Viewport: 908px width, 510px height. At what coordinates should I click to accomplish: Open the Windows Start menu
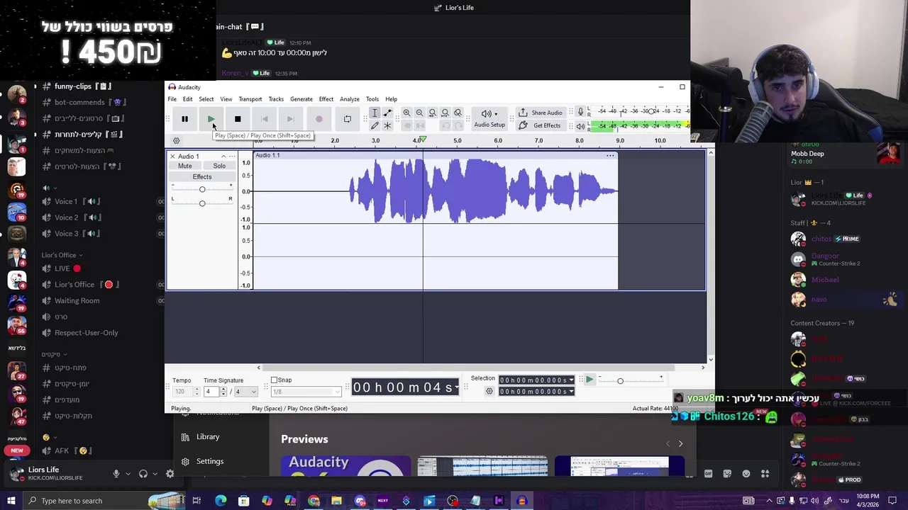tap(11, 501)
